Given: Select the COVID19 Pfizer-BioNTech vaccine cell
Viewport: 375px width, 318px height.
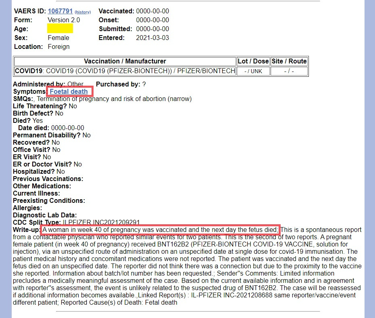Looking at the screenshot, I should [125, 71].
